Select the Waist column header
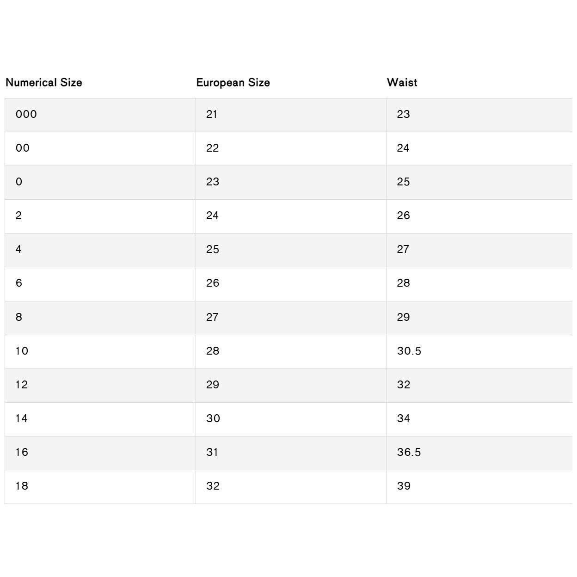The width and height of the screenshot is (577, 577). (402, 83)
